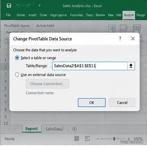Click next sheet navigation arrow

pyautogui.click(x=15, y=129)
